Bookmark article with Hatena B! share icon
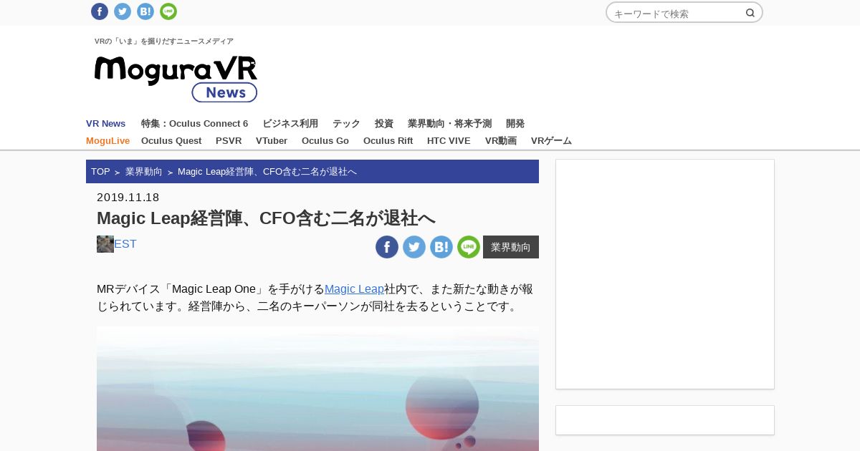 tap(441, 247)
